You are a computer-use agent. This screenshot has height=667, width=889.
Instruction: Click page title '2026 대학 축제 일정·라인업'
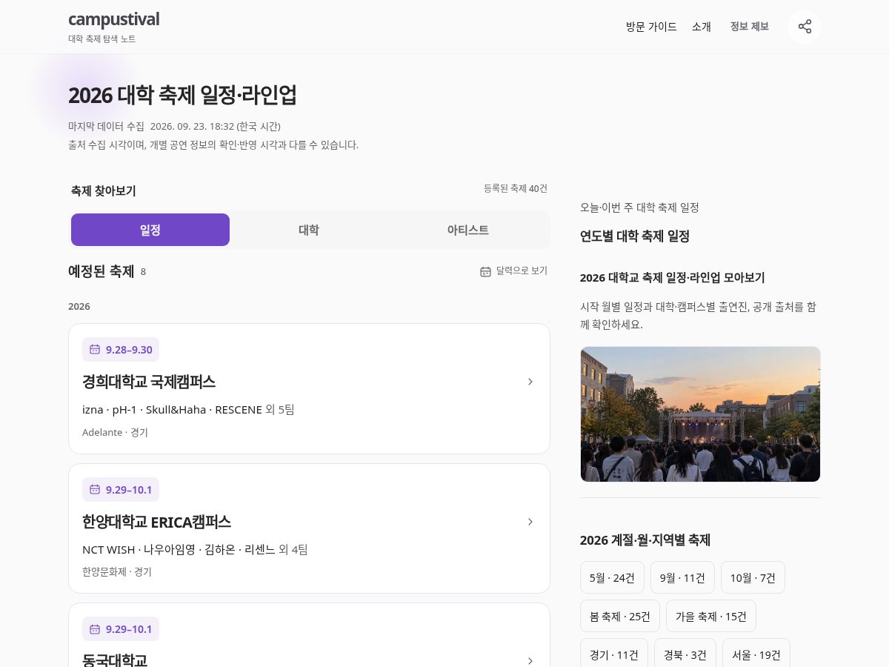pyautogui.click(x=182, y=95)
